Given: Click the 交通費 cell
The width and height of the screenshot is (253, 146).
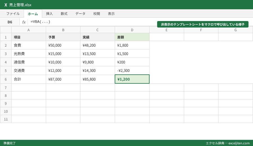Looking at the screenshot, I should pyautogui.click(x=29, y=70).
